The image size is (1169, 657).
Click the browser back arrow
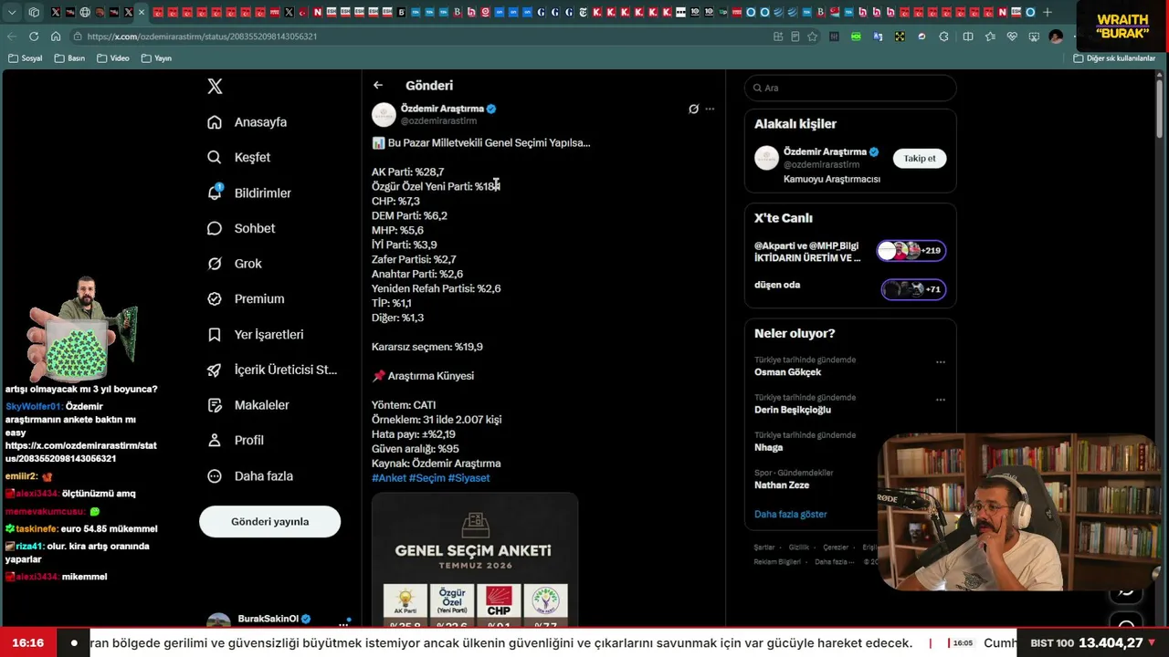12,36
